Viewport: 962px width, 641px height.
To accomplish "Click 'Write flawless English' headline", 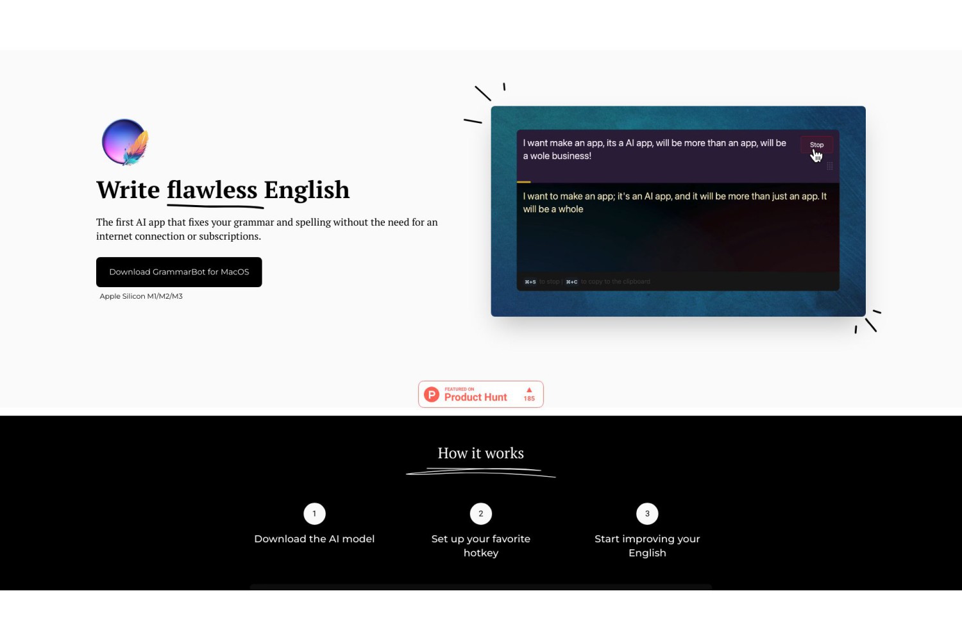I will click(223, 190).
